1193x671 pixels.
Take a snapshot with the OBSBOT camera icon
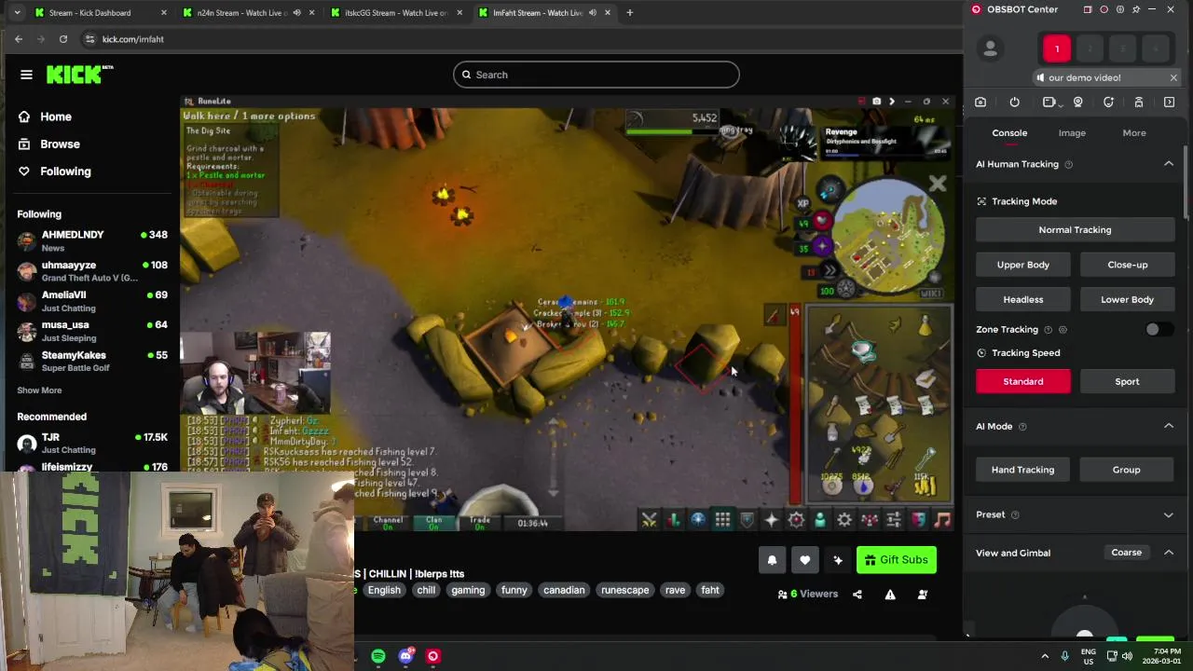[x=980, y=103]
